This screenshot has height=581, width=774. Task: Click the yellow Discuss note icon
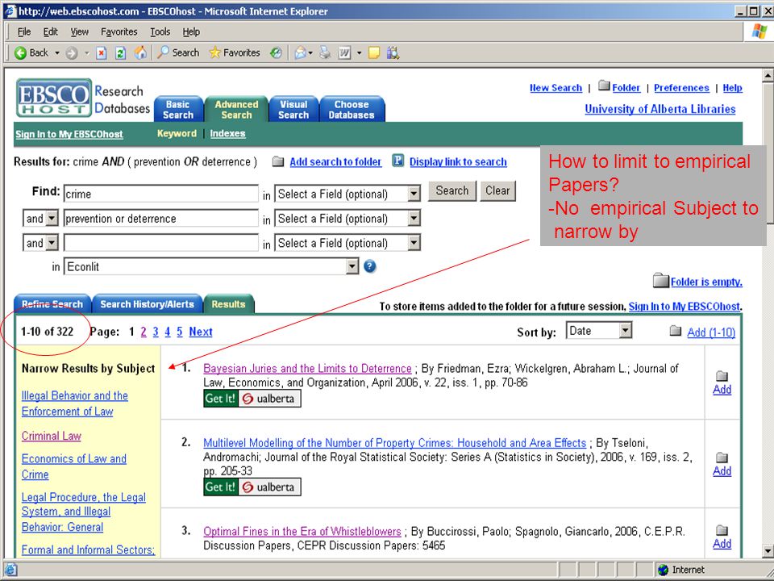click(374, 53)
